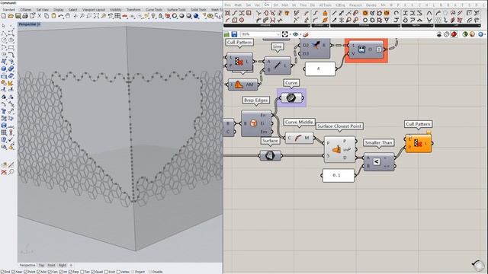Open the Surface Tools toolbar tab
The height and width of the screenshot is (274, 488).
pyautogui.click(x=176, y=10)
